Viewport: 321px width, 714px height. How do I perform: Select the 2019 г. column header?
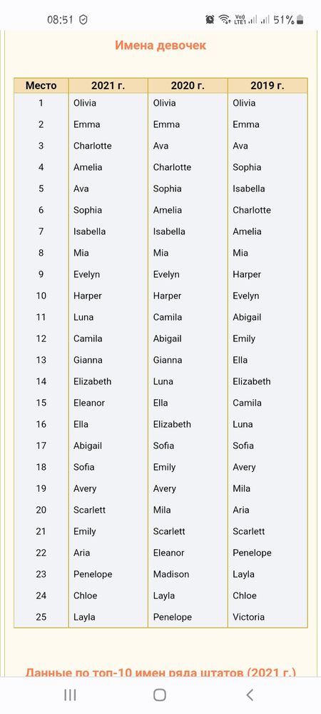[267, 86]
